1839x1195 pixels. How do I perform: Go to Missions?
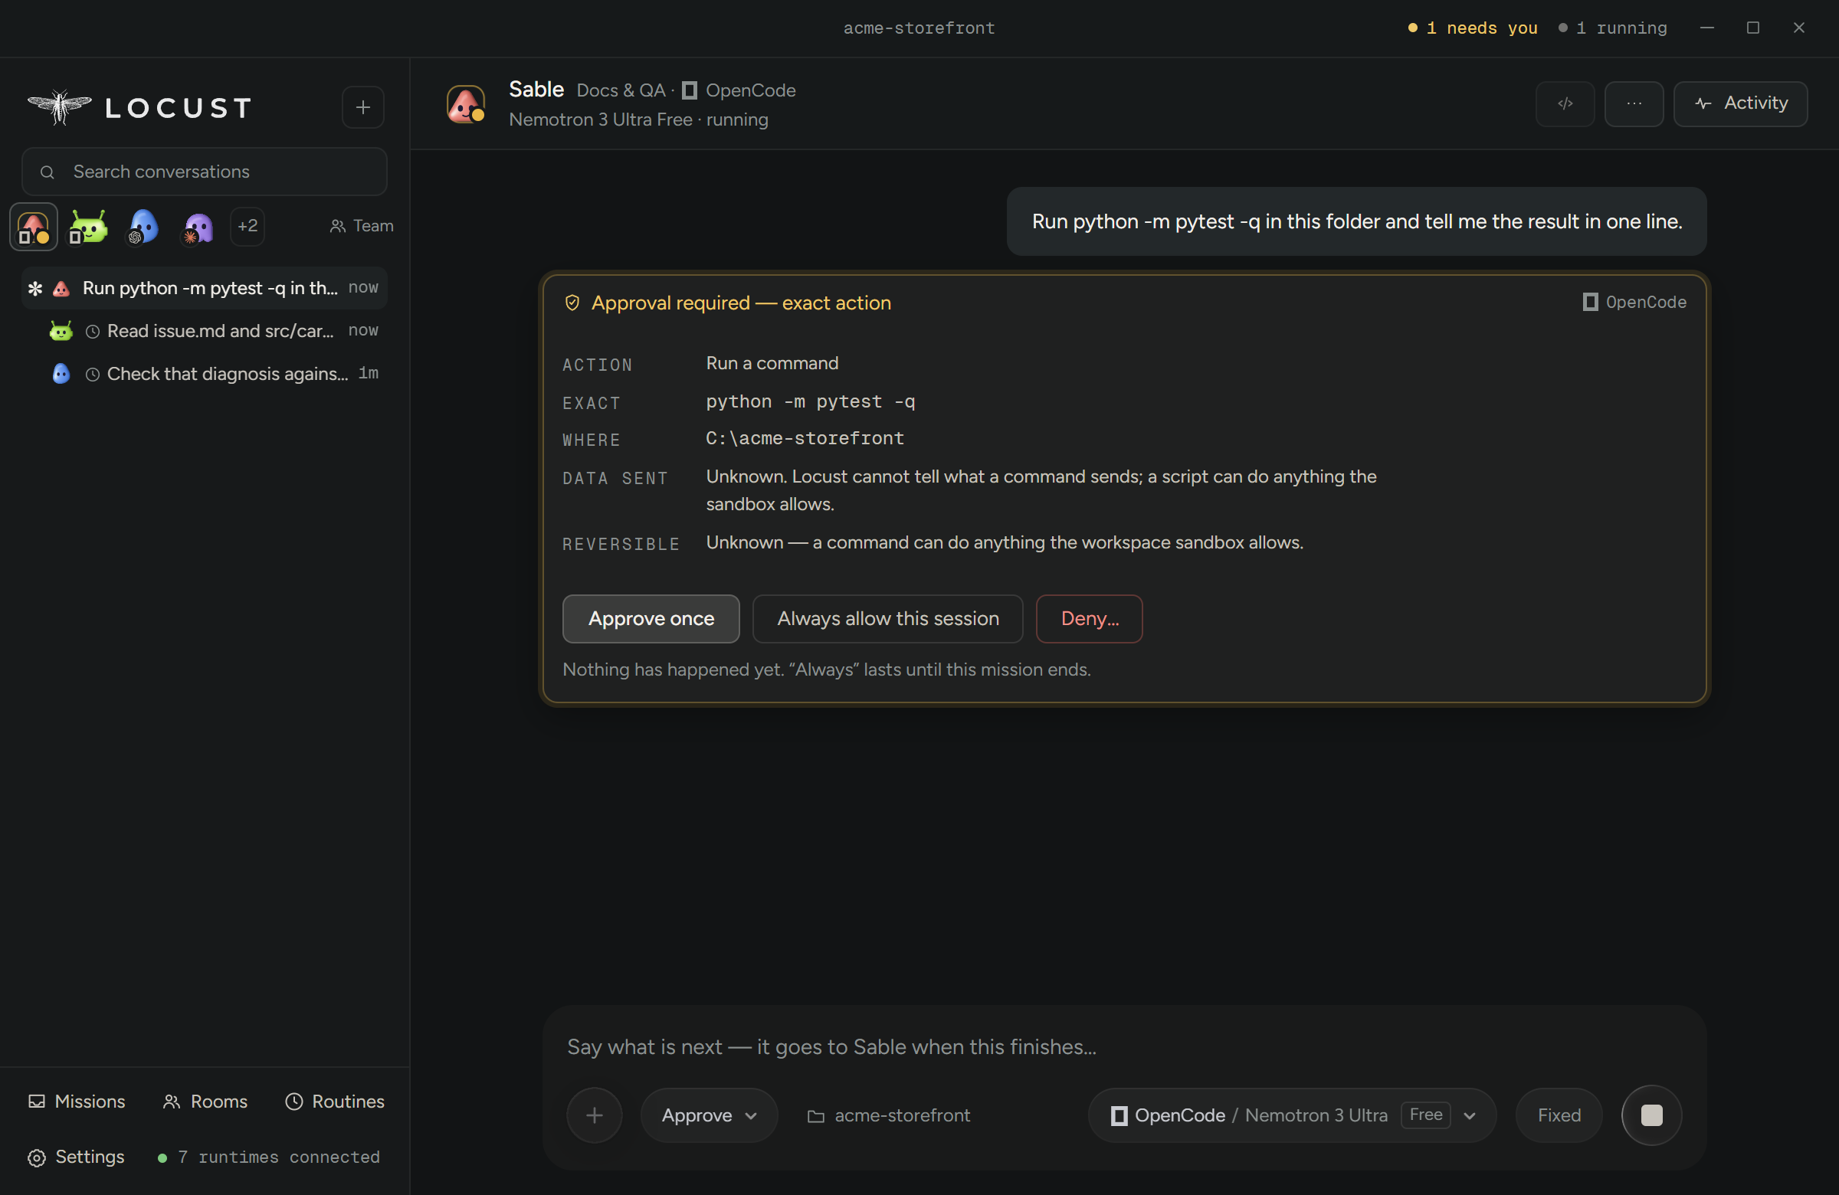(x=77, y=1102)
